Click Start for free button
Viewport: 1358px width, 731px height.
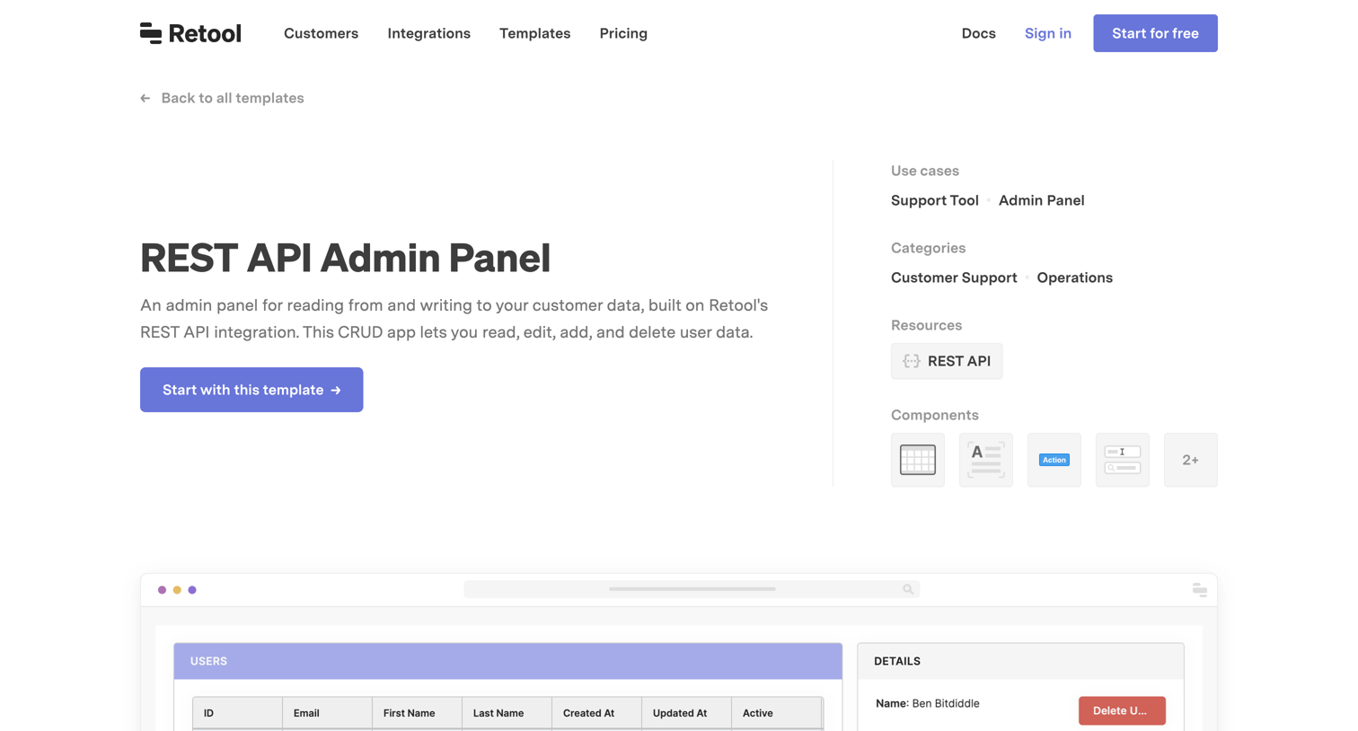pos(1155,33)
